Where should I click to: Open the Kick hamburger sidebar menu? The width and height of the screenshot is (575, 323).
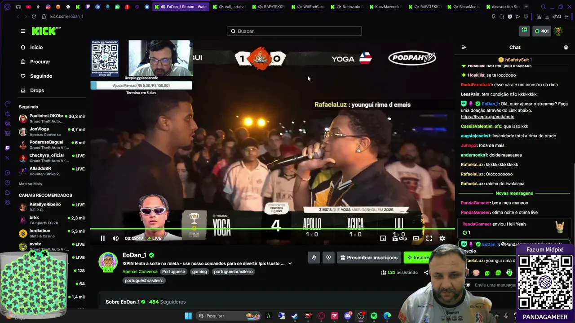[23, 31]
